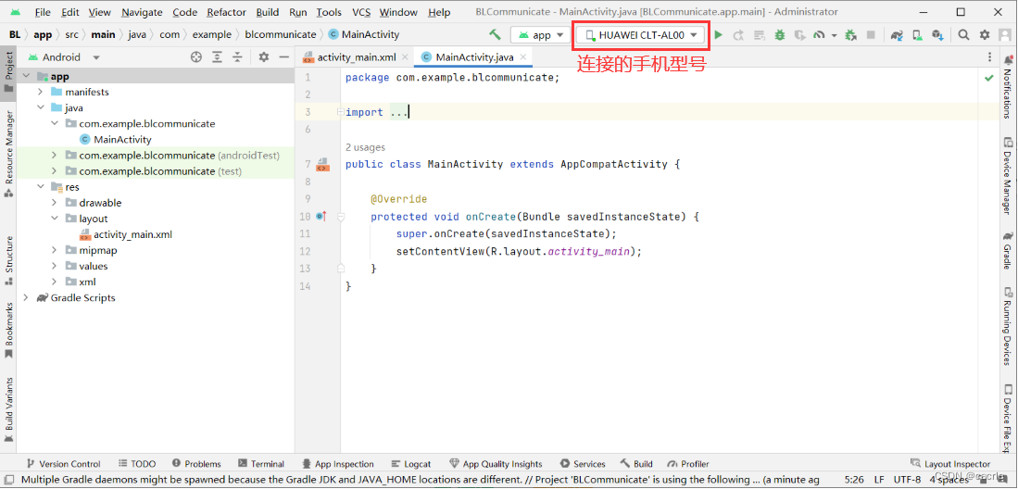The image size is (1018, 489).
Task: Click the related XML file gutter icon
Action: [322, 164]
